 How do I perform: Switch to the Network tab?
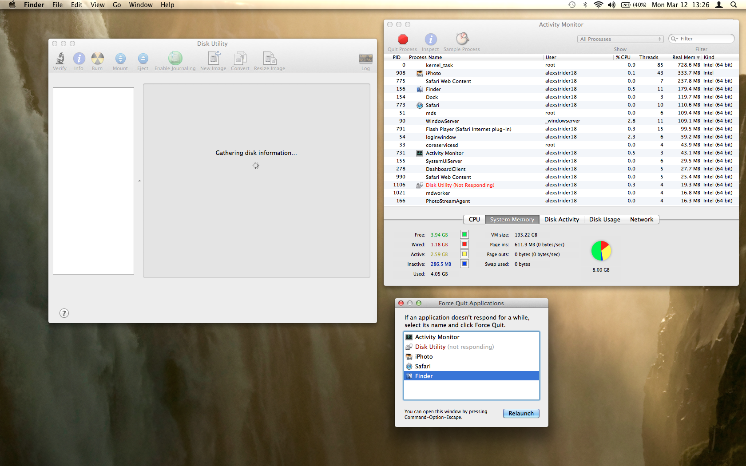pos(642,220)
